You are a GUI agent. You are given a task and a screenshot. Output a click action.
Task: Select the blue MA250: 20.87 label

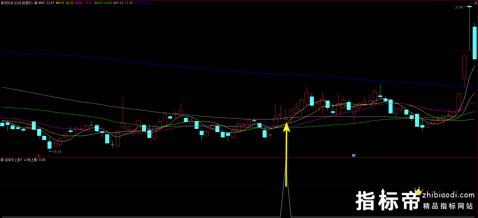pos(144,3)
